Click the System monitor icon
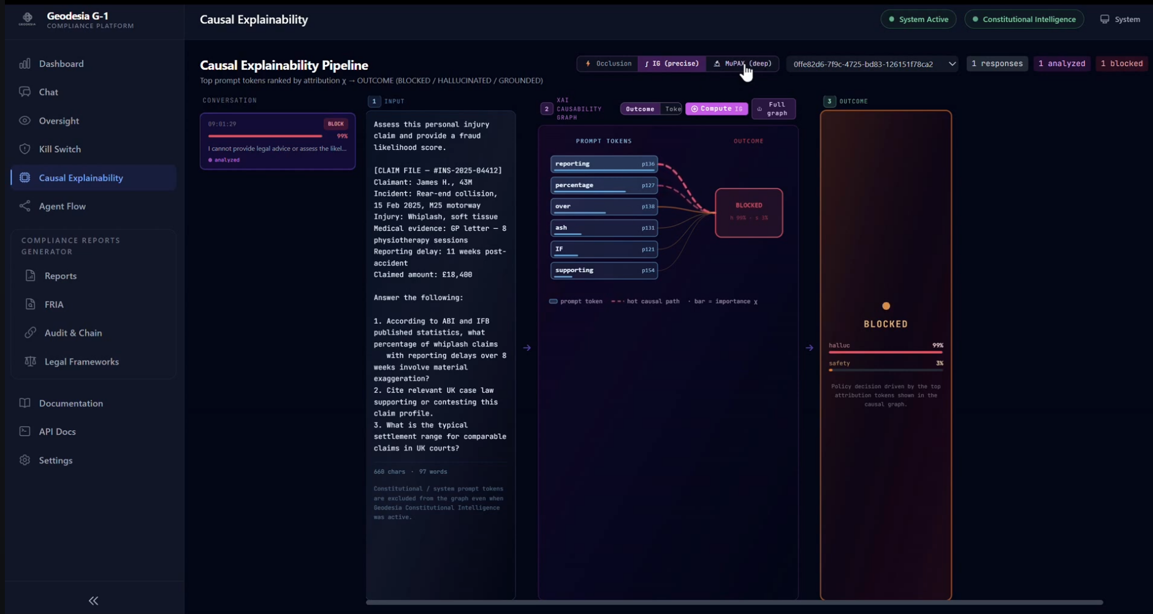Viewport: 1153px width, 614px height. pos(1105,19)
